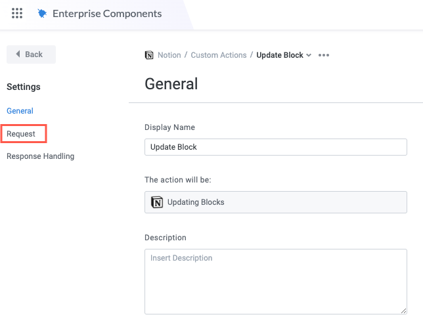Click the General page heading
Viewport: 423px width, 323px height.
coord(171,84)
